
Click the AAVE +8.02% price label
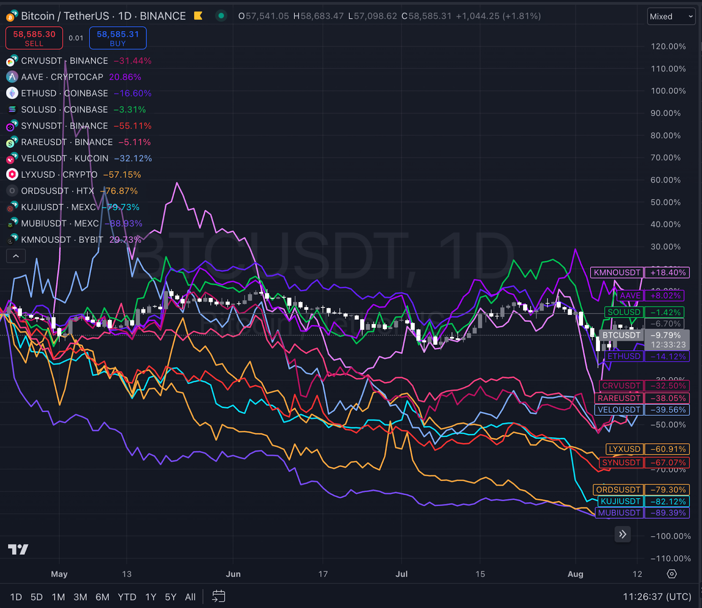tap(650, 295)
